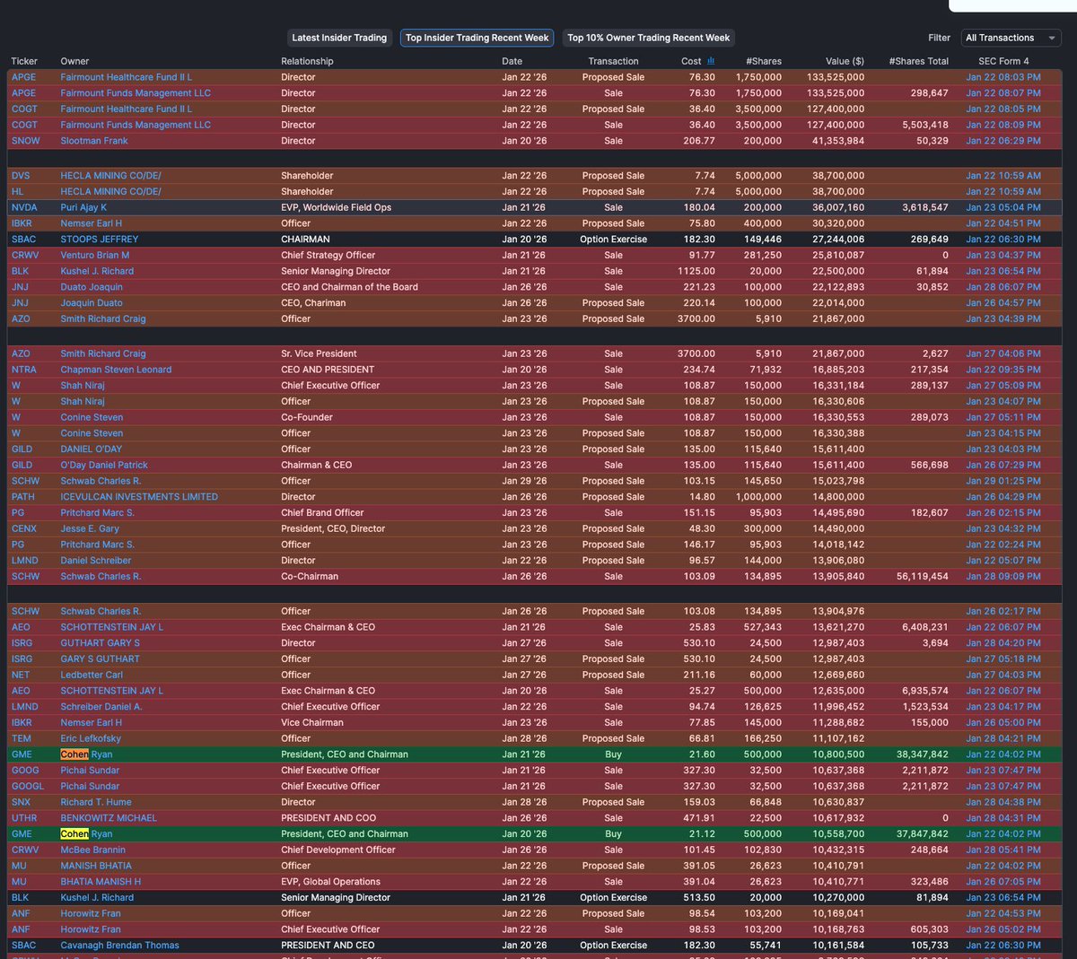1077x959 pixels.
Task: Open owner Richard T. Hume link
Action: pyautogui.click(x=96, y=803)
